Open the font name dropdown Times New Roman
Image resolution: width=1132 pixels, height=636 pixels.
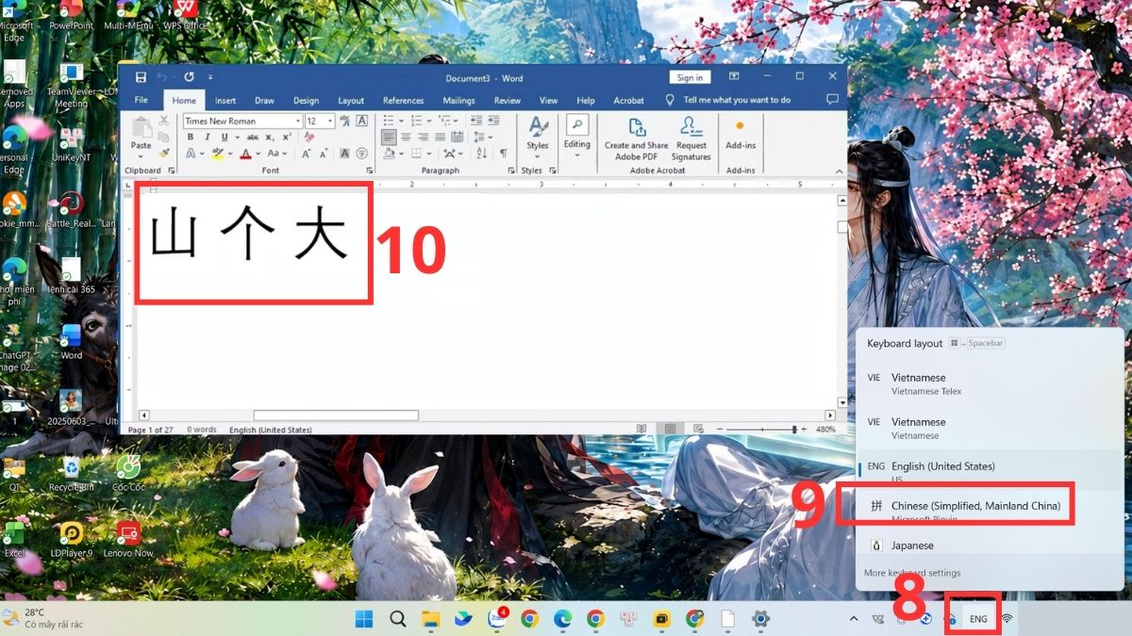298,121
